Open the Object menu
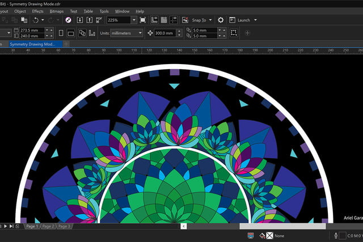The height and width of the screenshot is (242, 363). point(20,11)
